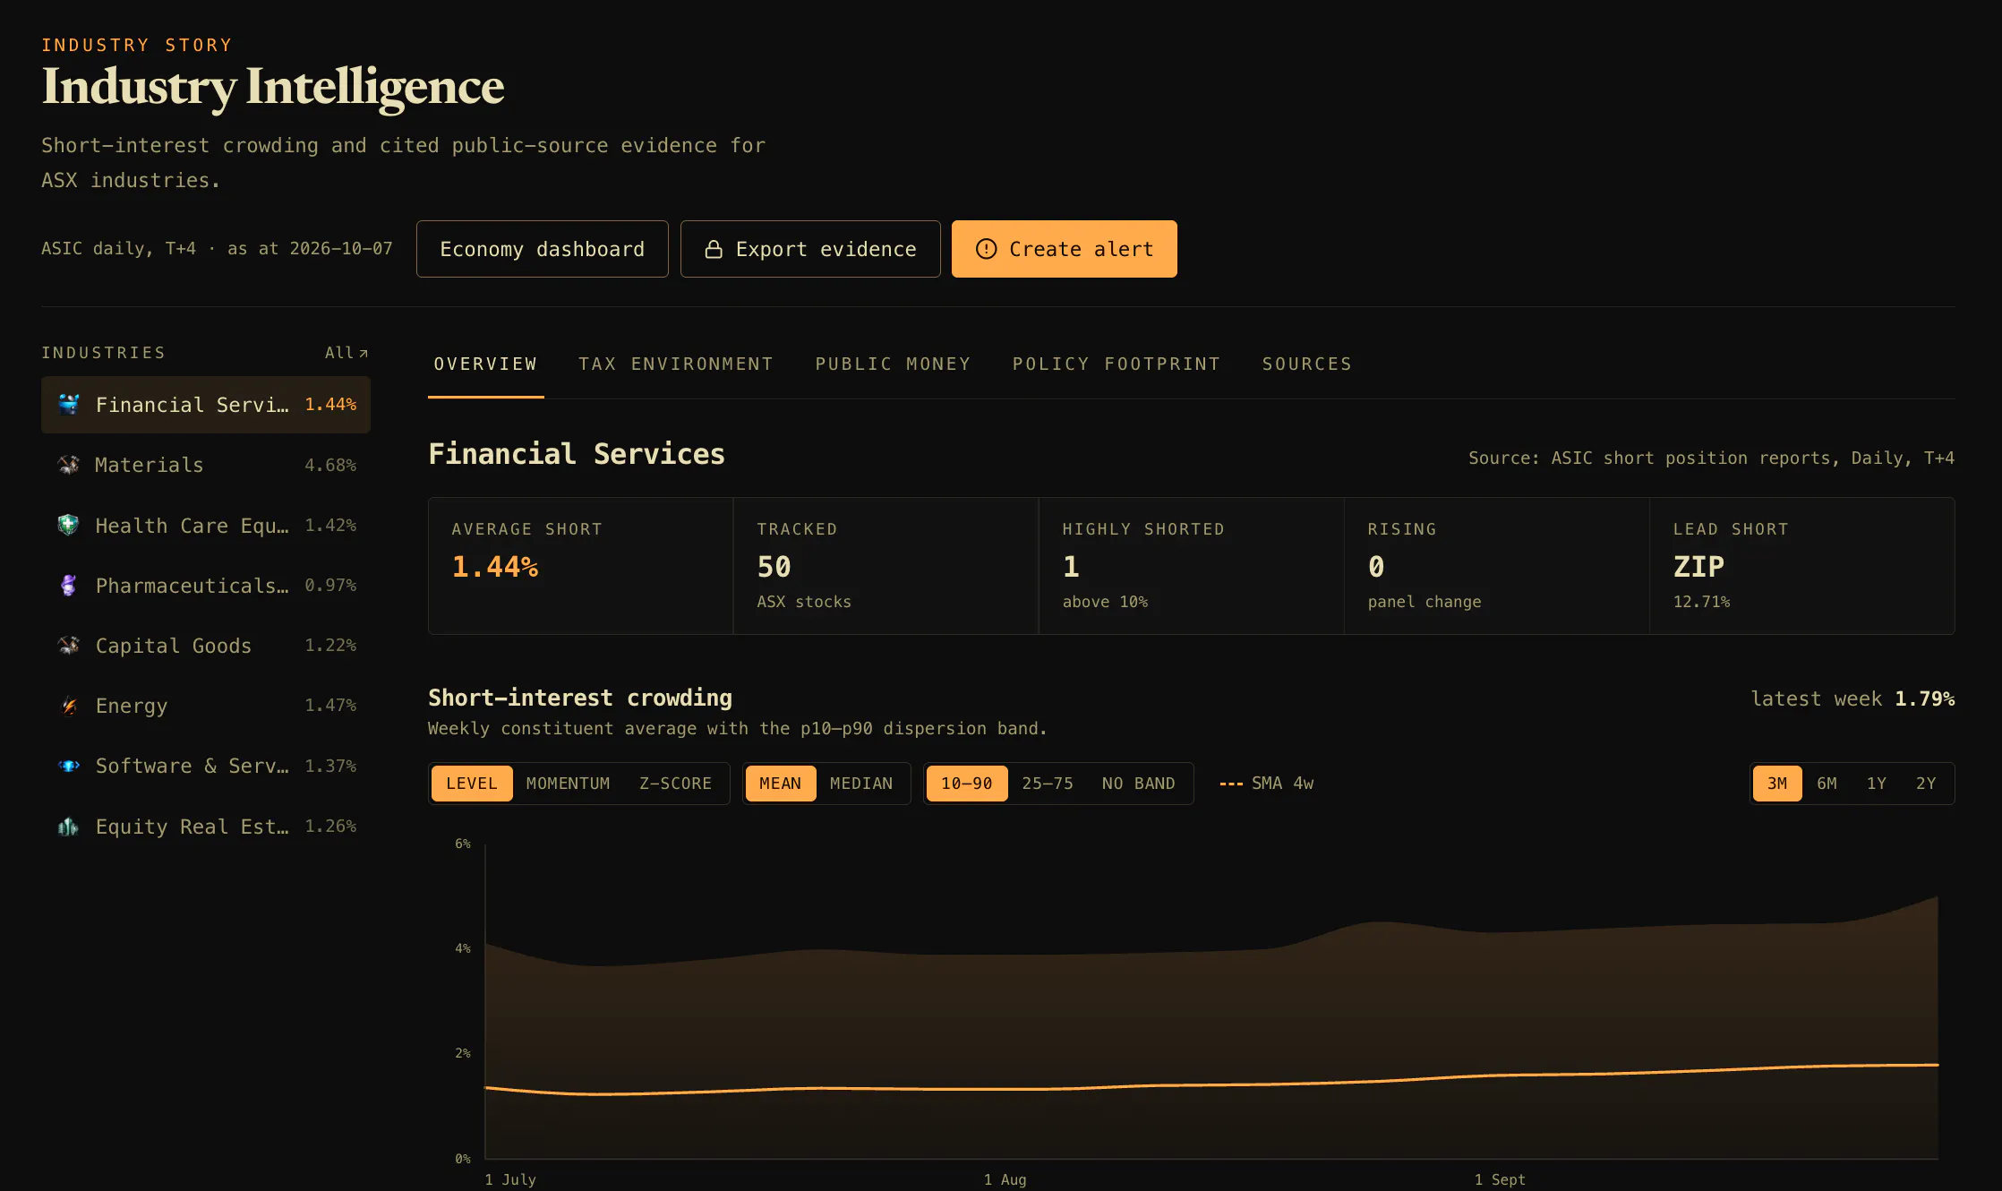Image resolution: width=2002 pixels, height=1191 pixels.
Task: Click the Export evidence button
Action: pyautogui.click(x=810, y=249)
